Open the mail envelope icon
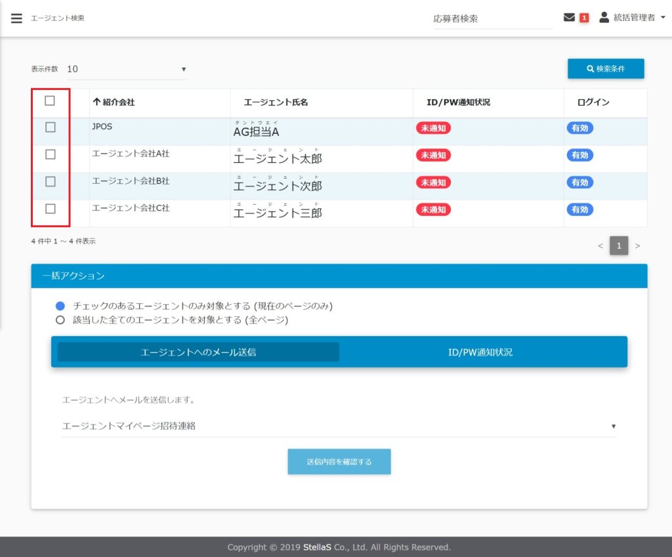The height and width of the screenshot is (557, 672). (x=569, y=18)
